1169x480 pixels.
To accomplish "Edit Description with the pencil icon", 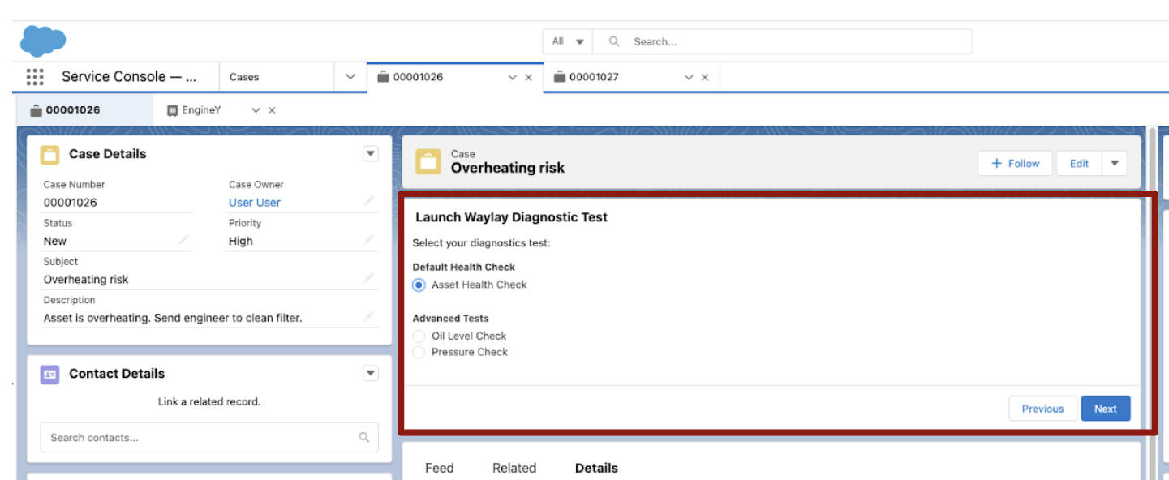I will click(369, 316).
